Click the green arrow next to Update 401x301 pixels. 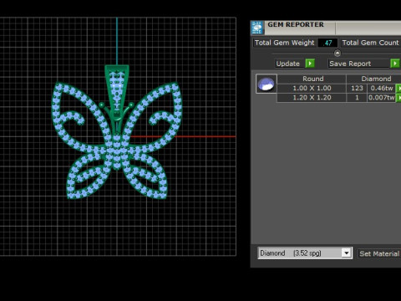[x=310, y=64]
